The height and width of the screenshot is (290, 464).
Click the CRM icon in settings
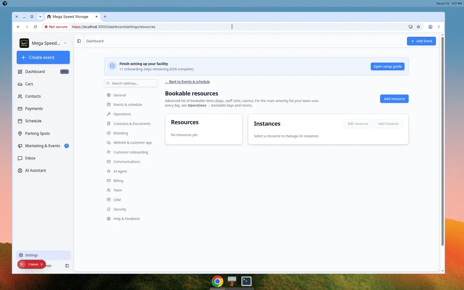click(109, 200)
